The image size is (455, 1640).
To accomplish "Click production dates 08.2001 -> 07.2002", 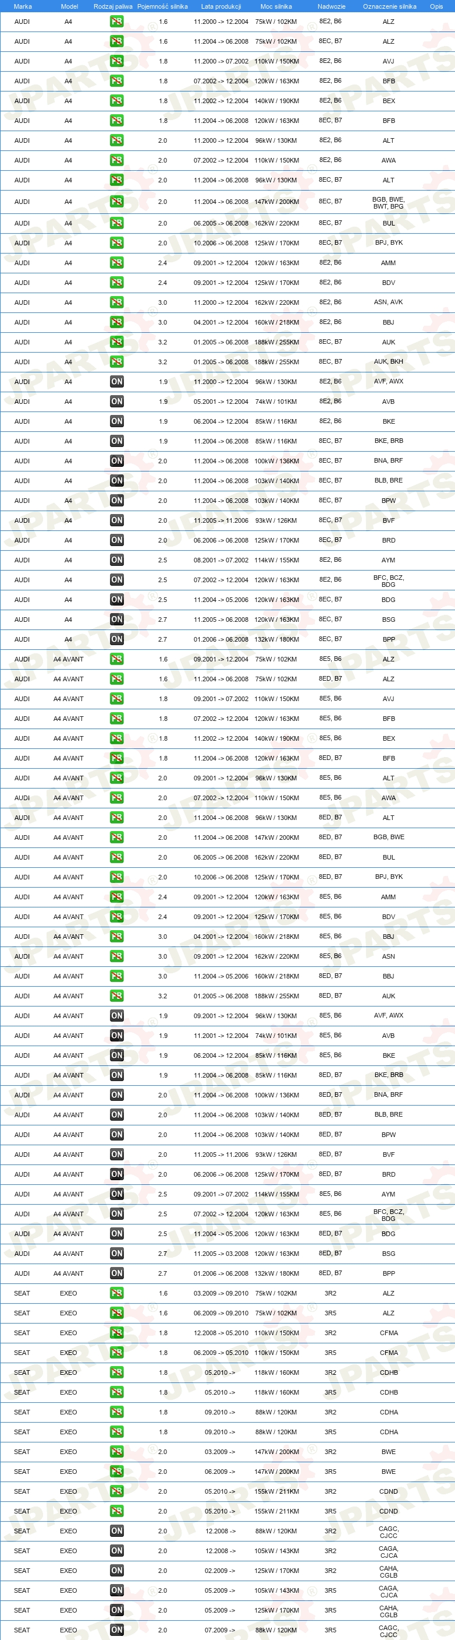I will click(x=221, y=560).
